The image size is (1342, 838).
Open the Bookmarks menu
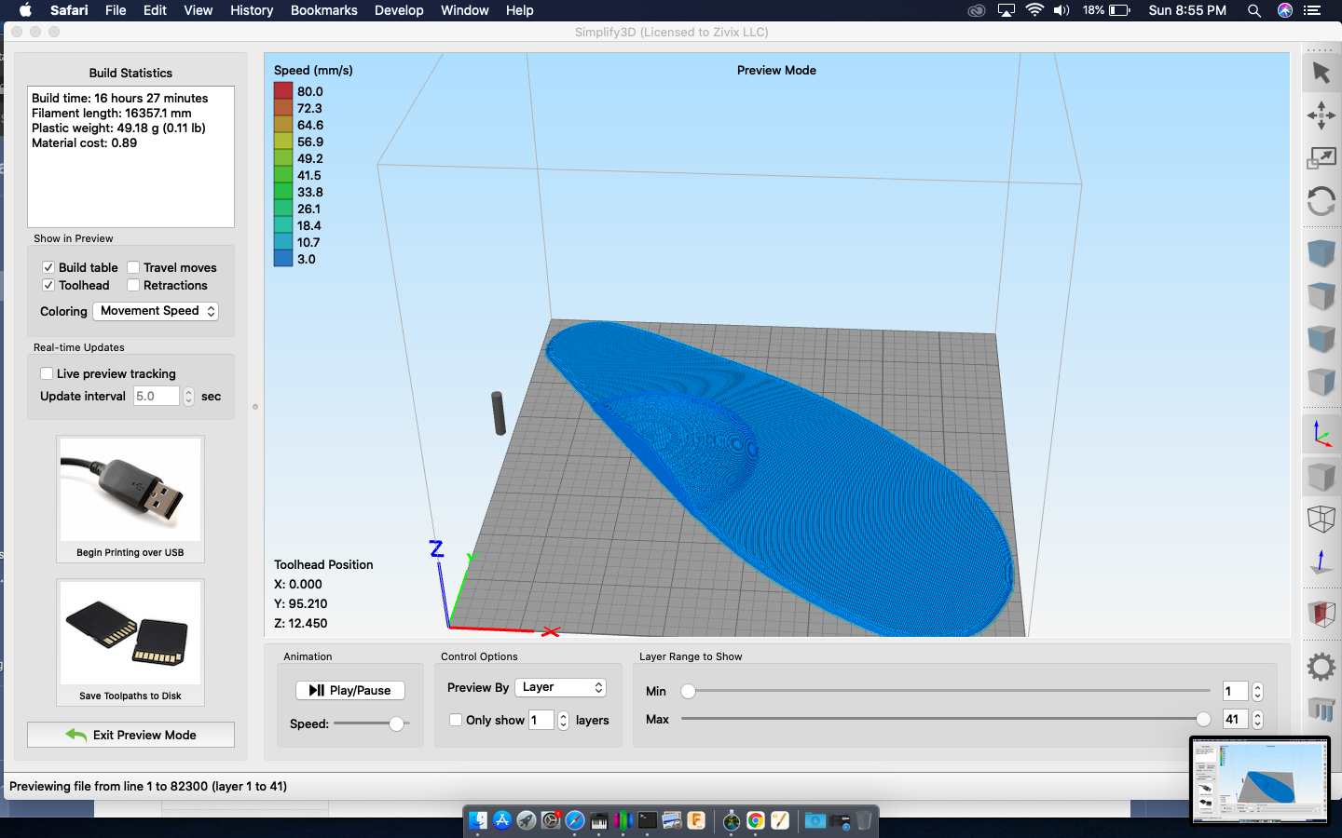[323, 10]
